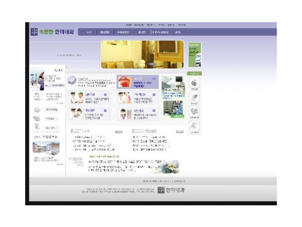The width and height of the screenshot is (302, 227).
Task: Click the two-doctors icon in the center grid
Action: 77,98
